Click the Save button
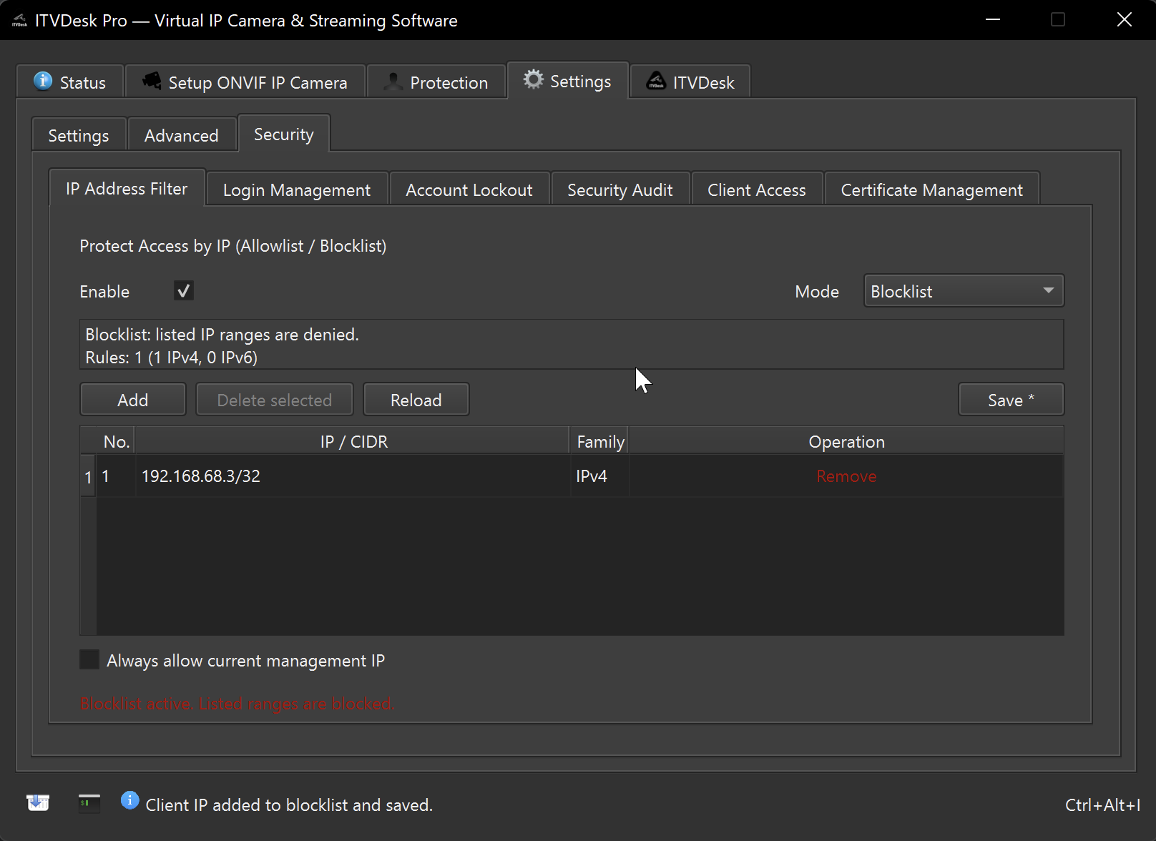This screenshot has height=841, width=1156. coord(1010,400)
